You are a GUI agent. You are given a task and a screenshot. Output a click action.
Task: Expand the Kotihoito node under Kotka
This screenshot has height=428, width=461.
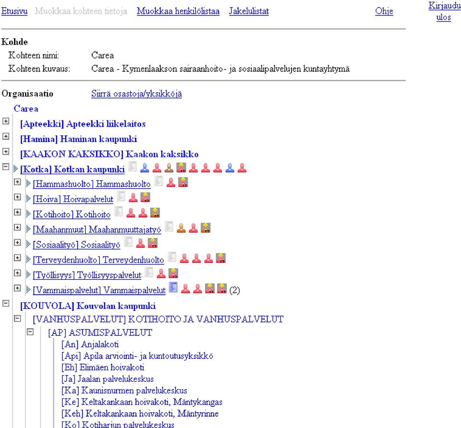18,212
